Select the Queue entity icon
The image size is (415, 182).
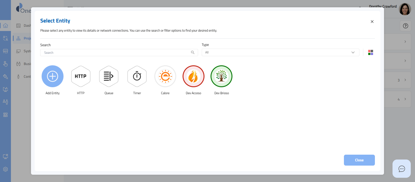tap(109, 76)
